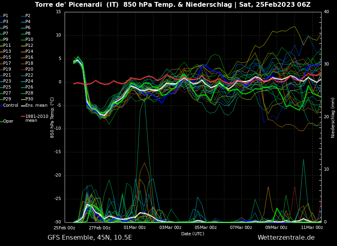The image size is (337, 246).
Task: Click the 05Mar 00z date tick
Action: [206, 227]
